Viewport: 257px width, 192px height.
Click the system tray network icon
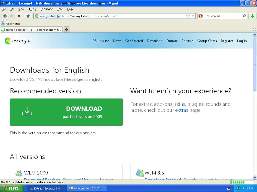pos(238,188)
